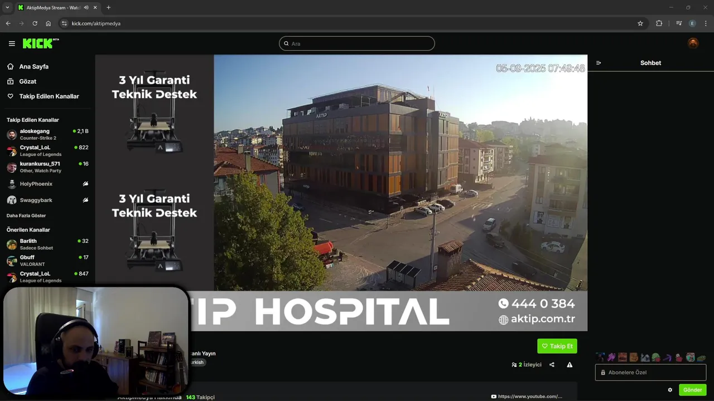Close the AktipMedya Stream tab

point(95,8)
